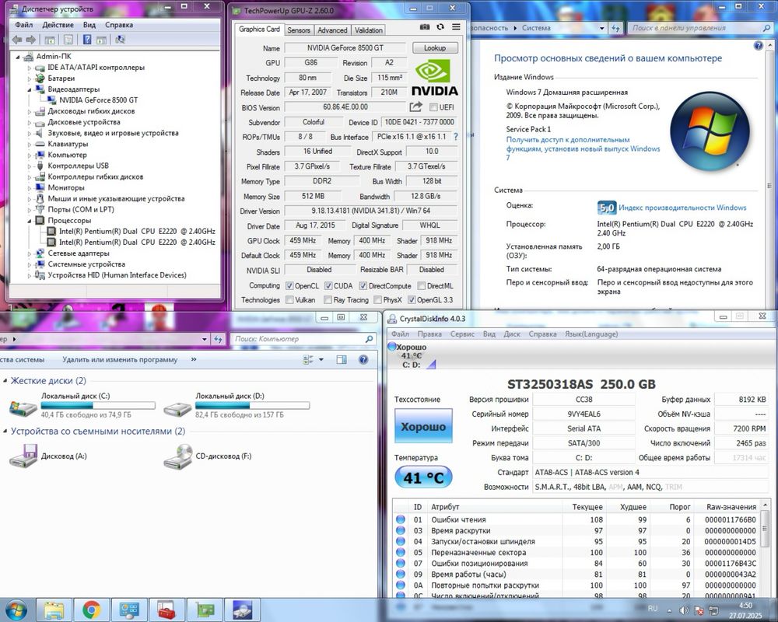Screen dimensions: 778x622
Task: Collapse the Процессоры tree node
Action: tap(30, 221)
